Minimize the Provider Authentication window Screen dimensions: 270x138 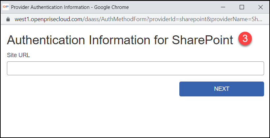(x=223, y=7)
